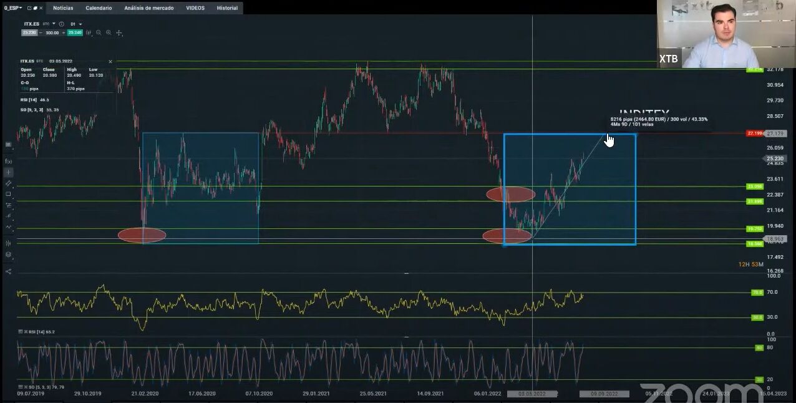
Task: Click the RSI 70.0 level tag
Action: point(757,292)
